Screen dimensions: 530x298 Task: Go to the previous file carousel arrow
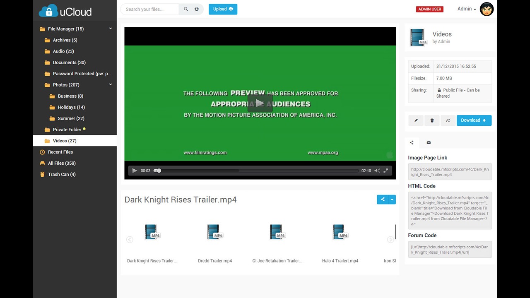[x=130, y=240]
